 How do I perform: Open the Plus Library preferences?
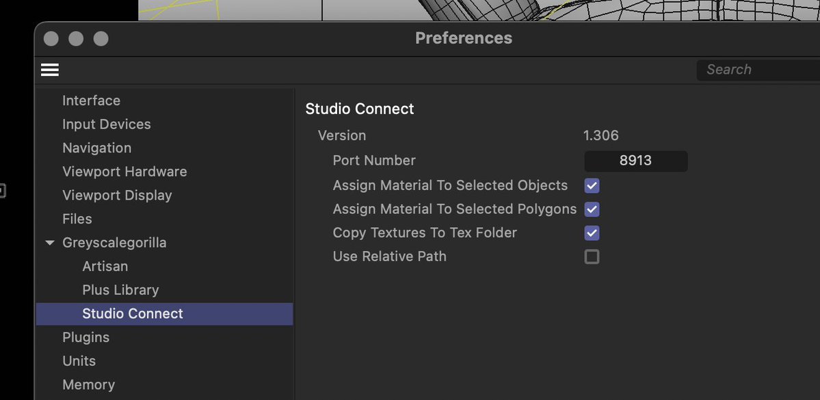(x=120, y=290)
